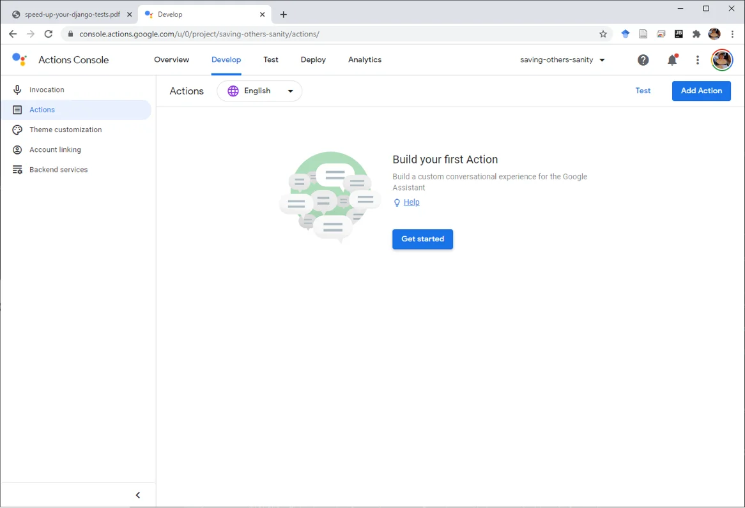Click the Backend services settings icon
The width and height of the screenshot is (745, 508).
click(17, 170)
